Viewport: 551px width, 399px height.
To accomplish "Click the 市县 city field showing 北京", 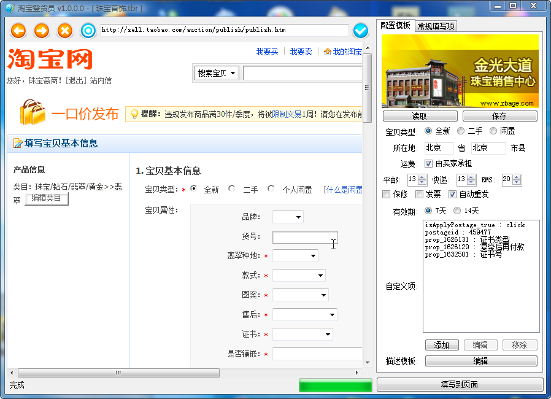I will click(488, 148).
